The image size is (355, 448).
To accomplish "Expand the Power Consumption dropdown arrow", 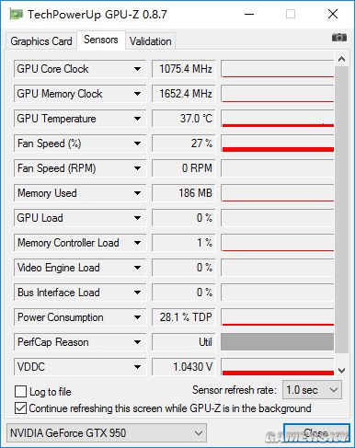I will click(137, 317).
